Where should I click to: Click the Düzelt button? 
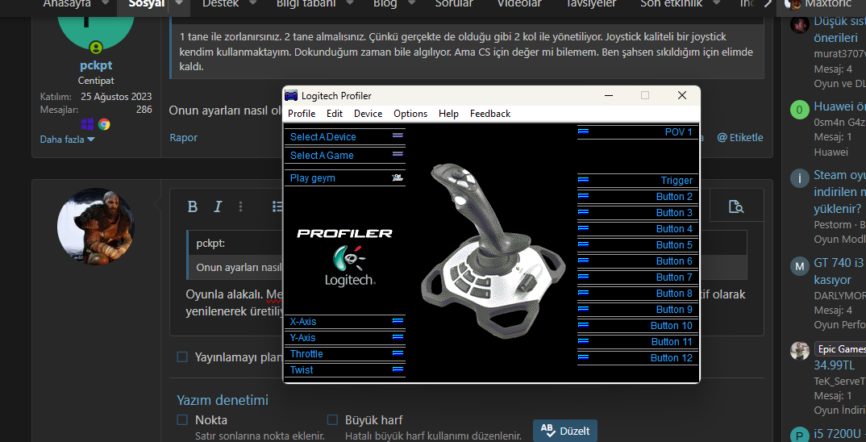pyautogui.click(x=565, y=431)
